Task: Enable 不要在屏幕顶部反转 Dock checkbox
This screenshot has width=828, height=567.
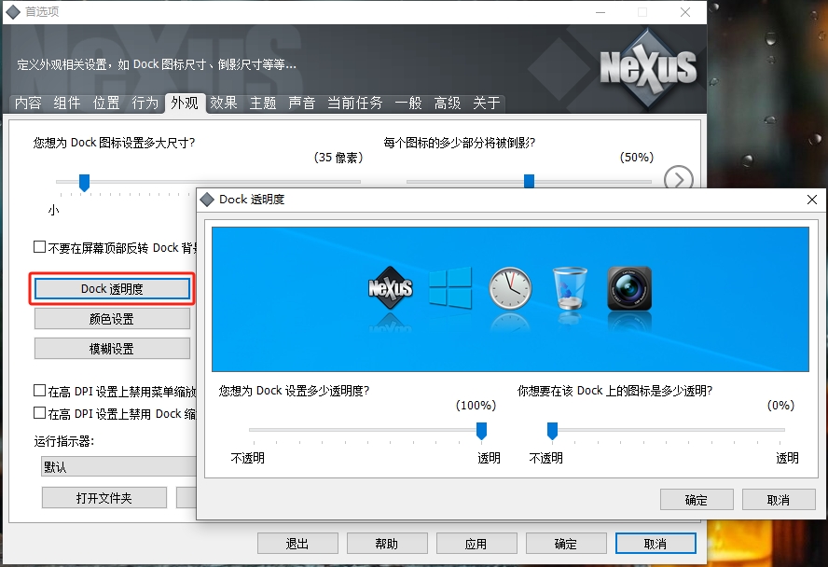Action: pos(40,247)
